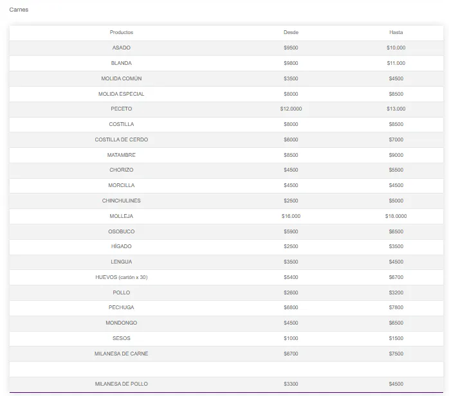Select the PECETO Desde price $12.0000
The height and width of the screenshot is (396, 449).
click(x=291, y=109)
